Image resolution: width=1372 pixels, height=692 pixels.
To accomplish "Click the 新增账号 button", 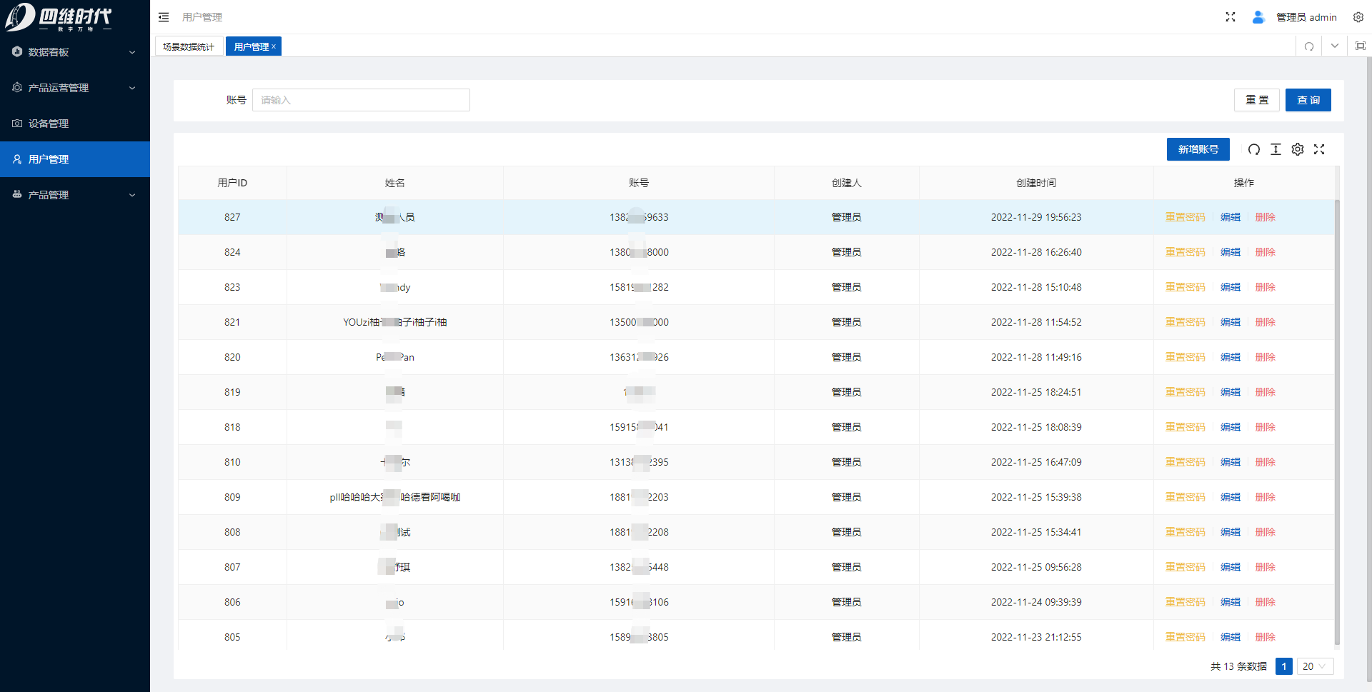I will [1198, 149].
